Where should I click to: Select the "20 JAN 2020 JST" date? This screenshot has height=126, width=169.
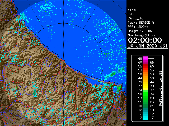148,46
